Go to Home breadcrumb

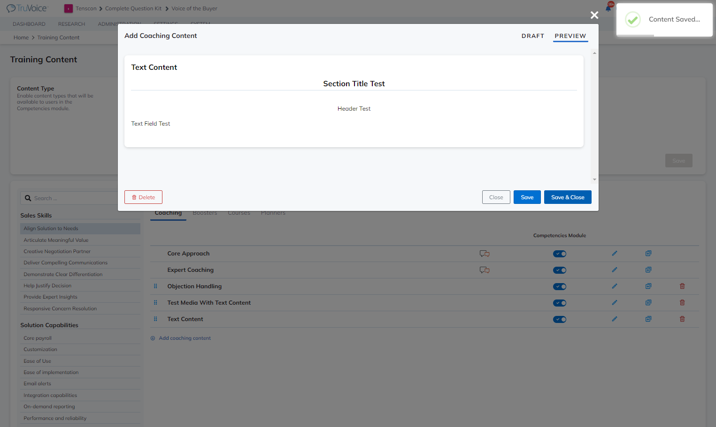pos(21,37)
